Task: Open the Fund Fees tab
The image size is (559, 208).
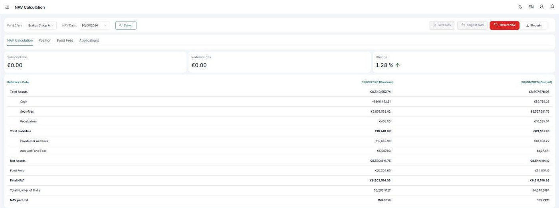Action: 65,40
